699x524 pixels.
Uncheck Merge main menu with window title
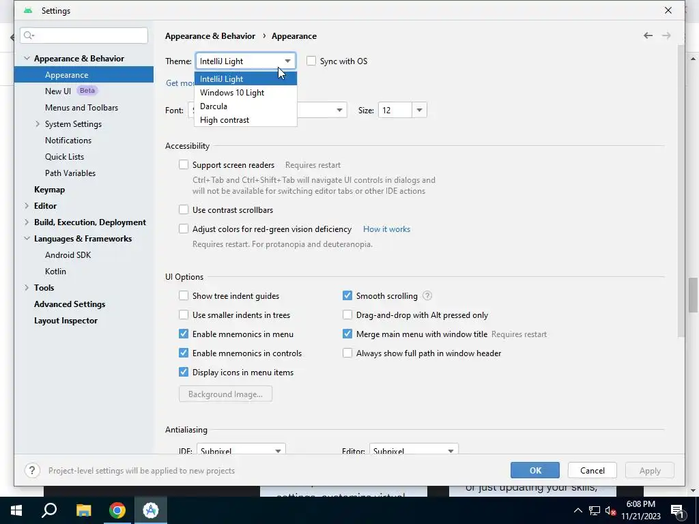coord(347,334)
